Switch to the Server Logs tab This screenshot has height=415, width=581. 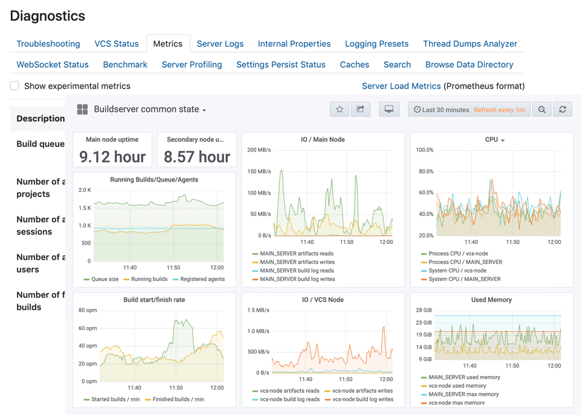[220, 44]
